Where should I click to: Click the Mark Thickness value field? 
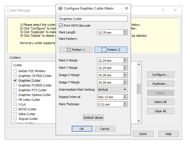point(110,104)
